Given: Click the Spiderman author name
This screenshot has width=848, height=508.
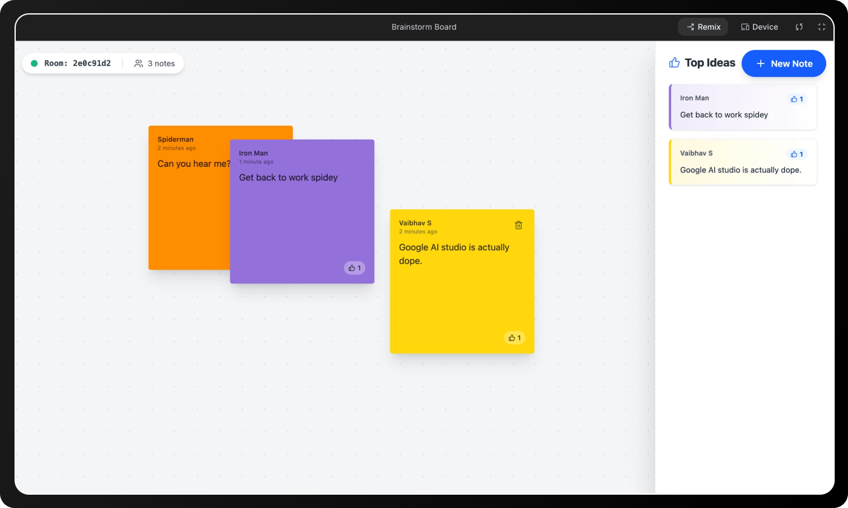Looking at the screenshot, I should pyautogui.click(x=176, y=139).
